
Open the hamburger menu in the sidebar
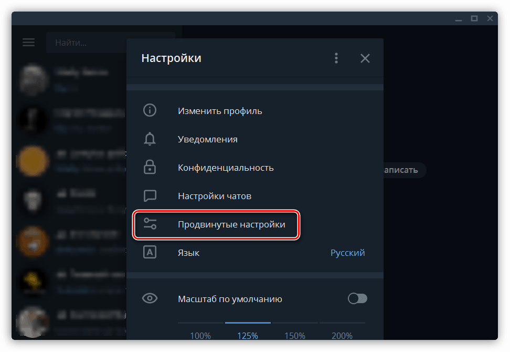[x=28, y=42]
